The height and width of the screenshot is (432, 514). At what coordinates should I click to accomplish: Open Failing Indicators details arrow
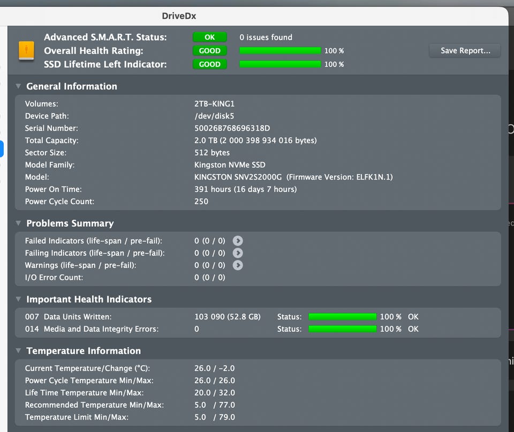point(238,253)
